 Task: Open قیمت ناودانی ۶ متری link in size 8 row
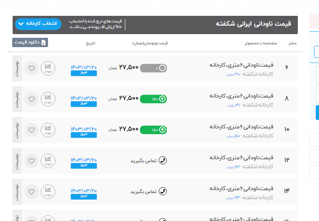coord(241,96)
